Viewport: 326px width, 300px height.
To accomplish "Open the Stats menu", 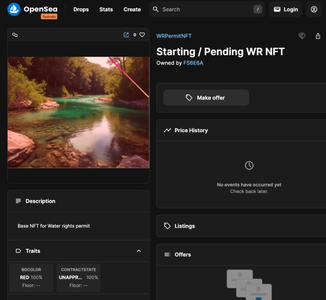I will pos(106,9).
